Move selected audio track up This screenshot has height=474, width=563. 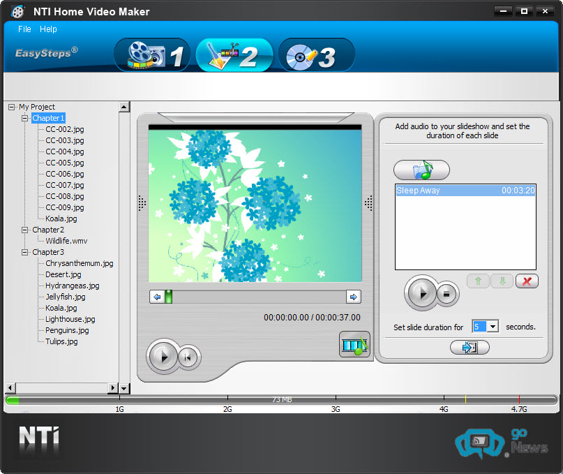(478, 281)
